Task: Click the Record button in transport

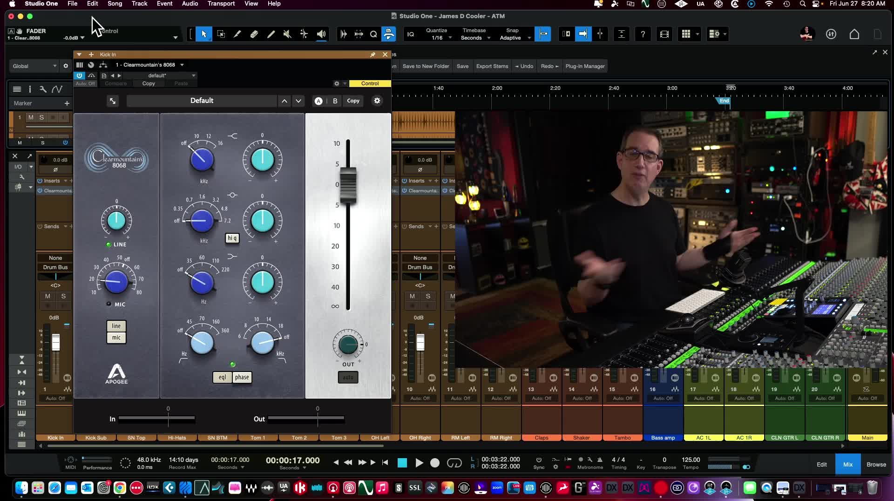Action: (x=435, y=463)
